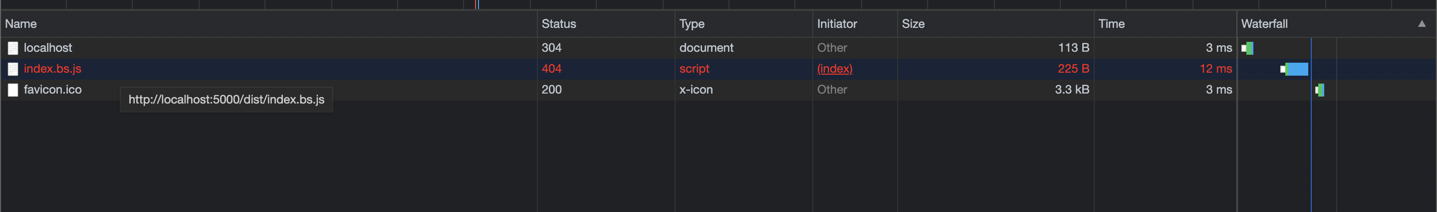
Task: Click the index.bs.js file icon
Action: (13, 69)
